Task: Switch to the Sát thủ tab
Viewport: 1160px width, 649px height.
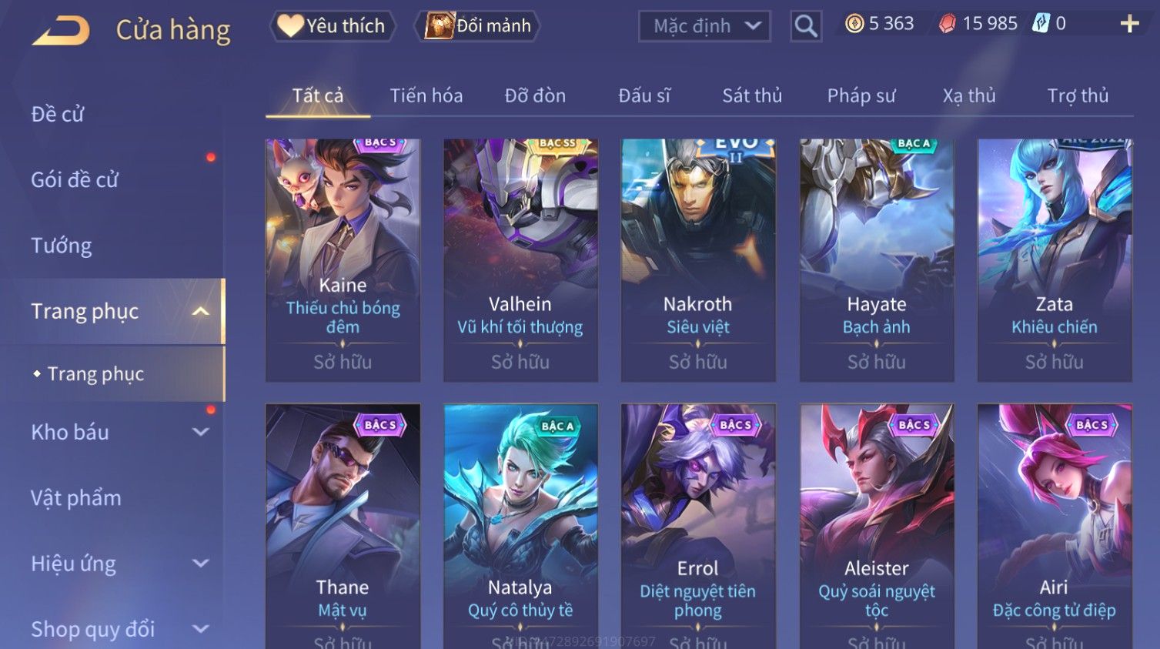Action: click(752, 95)
